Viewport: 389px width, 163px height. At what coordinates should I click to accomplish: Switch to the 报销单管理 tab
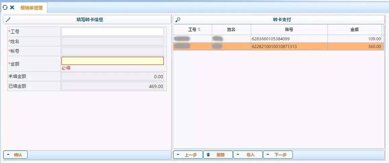31,7
